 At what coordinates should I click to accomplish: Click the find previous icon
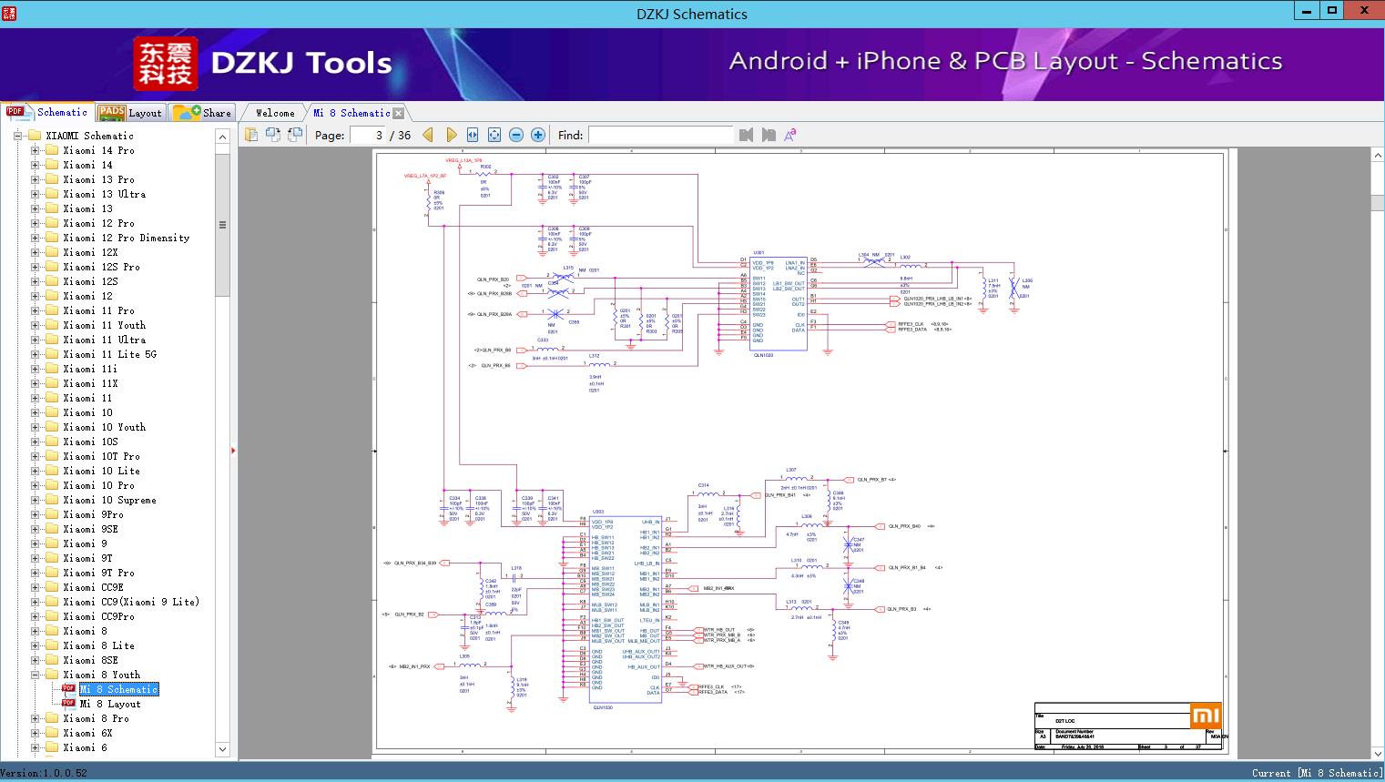tap(747, 135)
